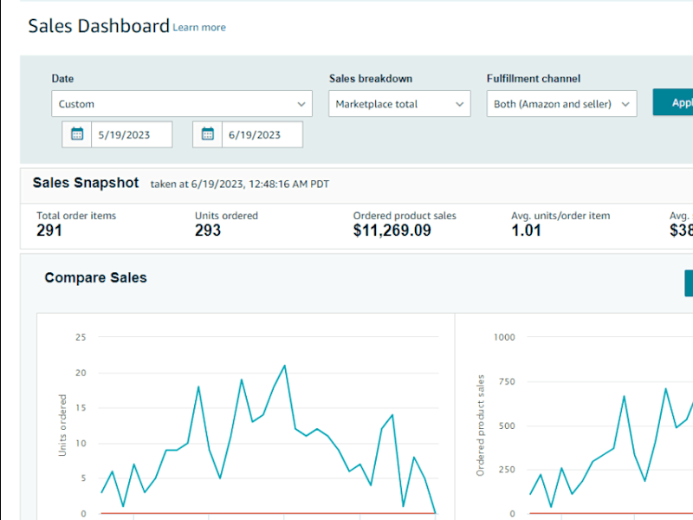Click the Fulfillment channel label
The width and height of the screenshot is (693, 520).
[x=534, y=79]
